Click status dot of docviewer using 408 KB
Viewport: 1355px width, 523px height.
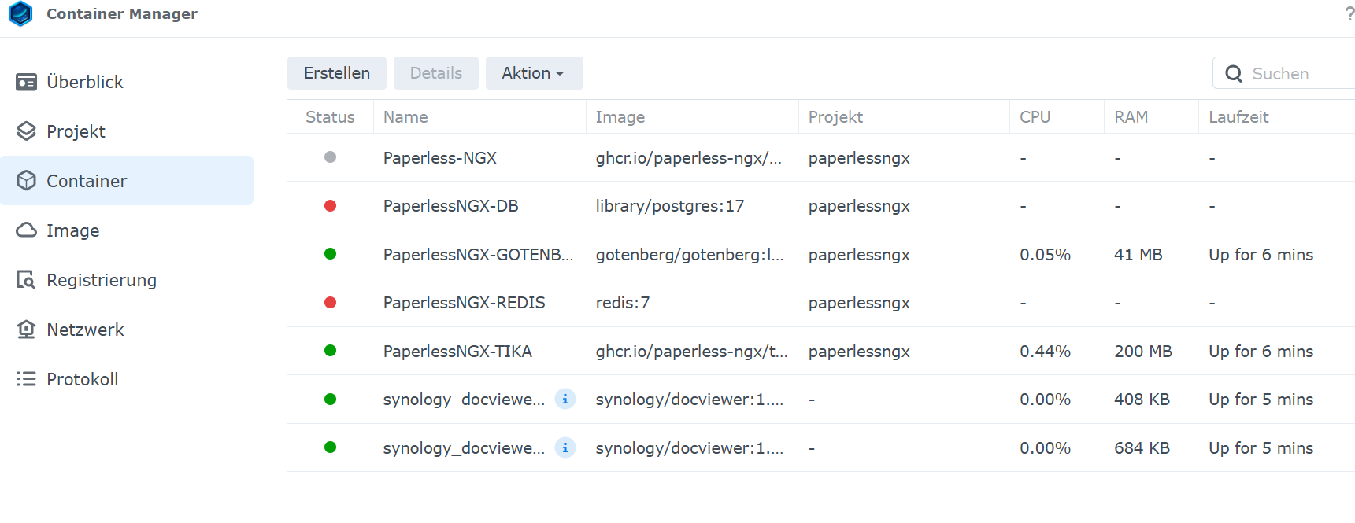331,400
